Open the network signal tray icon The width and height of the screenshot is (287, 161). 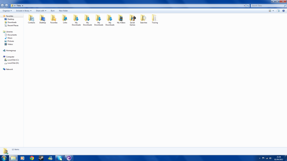coord(267,158)
